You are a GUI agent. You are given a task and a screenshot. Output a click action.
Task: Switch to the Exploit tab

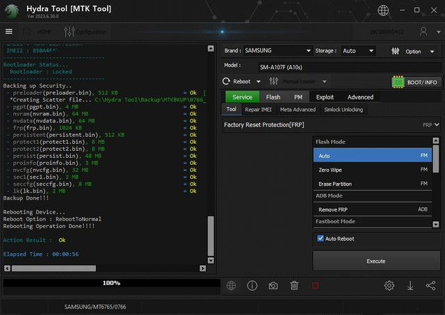pyautogui.click(x=325, y=97)
